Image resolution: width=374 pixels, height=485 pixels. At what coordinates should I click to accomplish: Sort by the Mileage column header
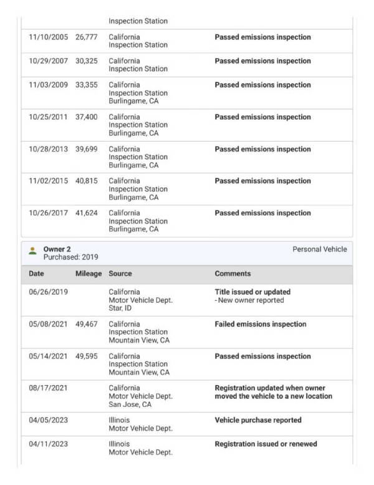pos(88,273)
